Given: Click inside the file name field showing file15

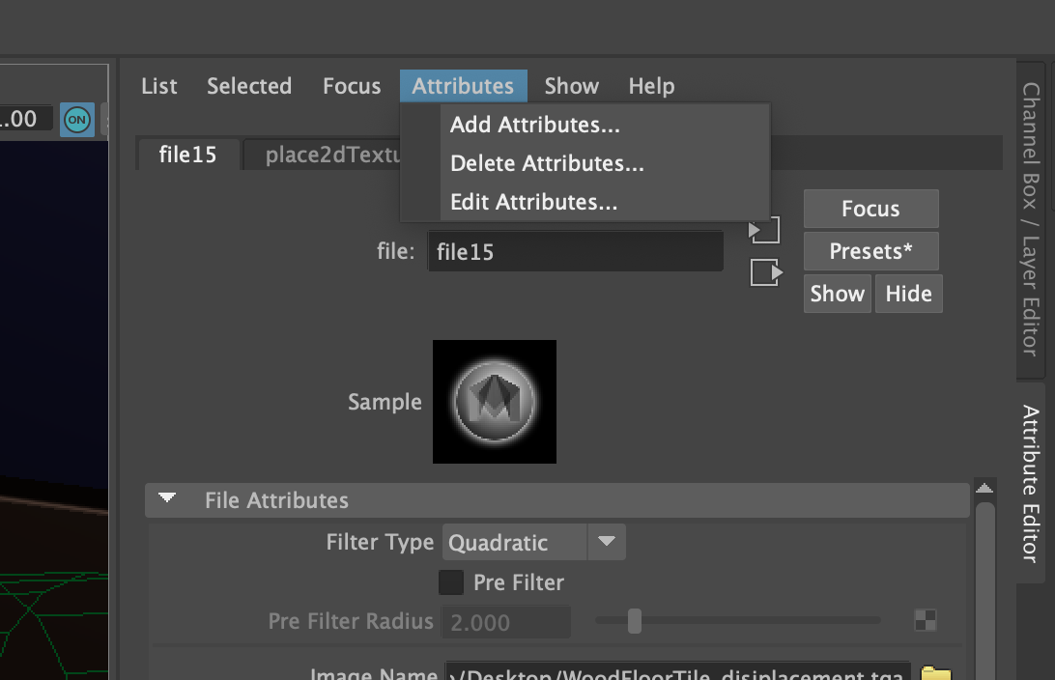Looking at the screenshot, I should click(x=575, y=250).
